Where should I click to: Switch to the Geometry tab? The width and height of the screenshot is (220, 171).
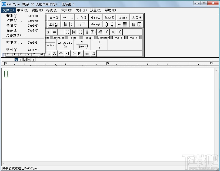coord(103,38)
